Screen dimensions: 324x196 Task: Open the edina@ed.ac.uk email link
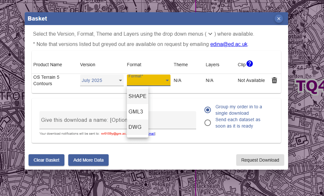(x=228, y=44)
